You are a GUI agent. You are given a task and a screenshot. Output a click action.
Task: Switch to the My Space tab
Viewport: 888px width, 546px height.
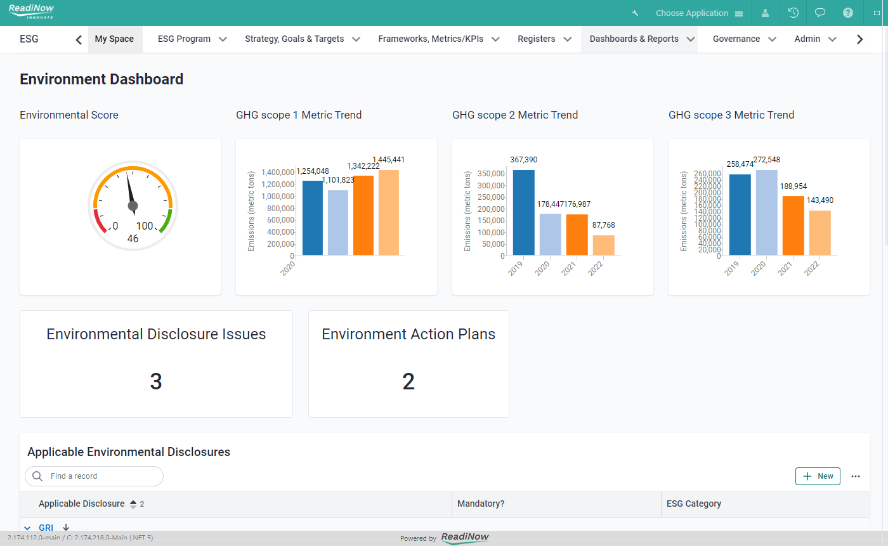pos(114,39)
